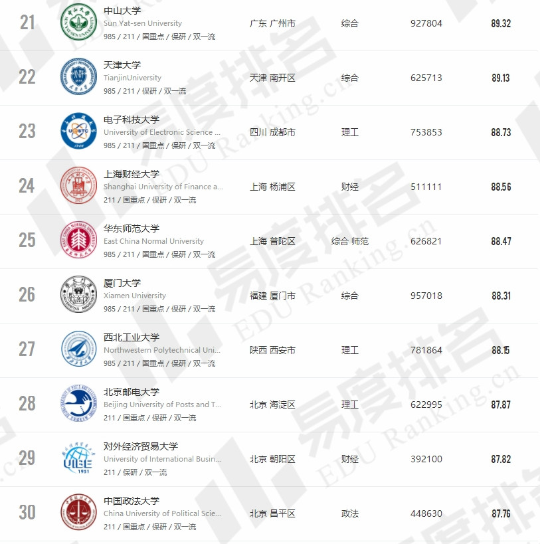Screen dimensions: 540x544
Task: Click the Sun Yat-sen University logo
Action: (x=78, y=23)
